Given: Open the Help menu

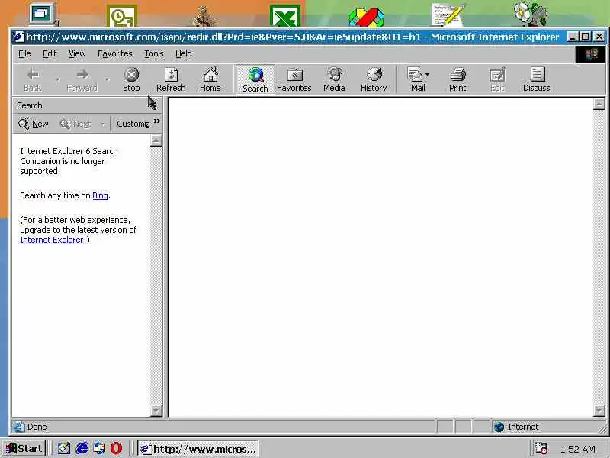Looking at the screenshot, I should pyautogui.click(x=183, y=53).
